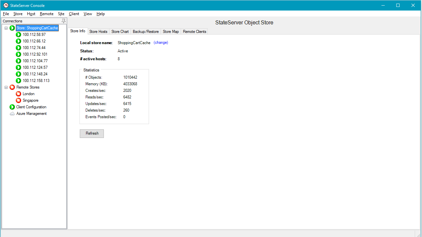This screenshot has height=237, width=422.
Task: Click green play icon beside Store: ShoppingCartCache
Action: pos(12,28)
